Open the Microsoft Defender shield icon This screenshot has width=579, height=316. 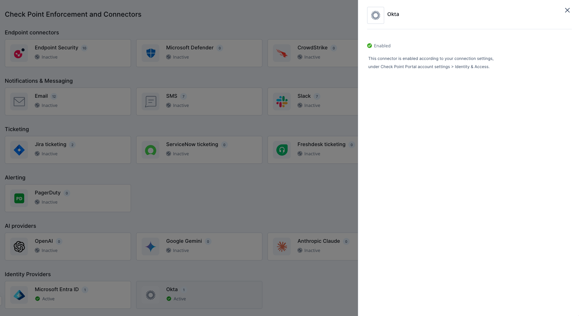(x=150, y=53)
